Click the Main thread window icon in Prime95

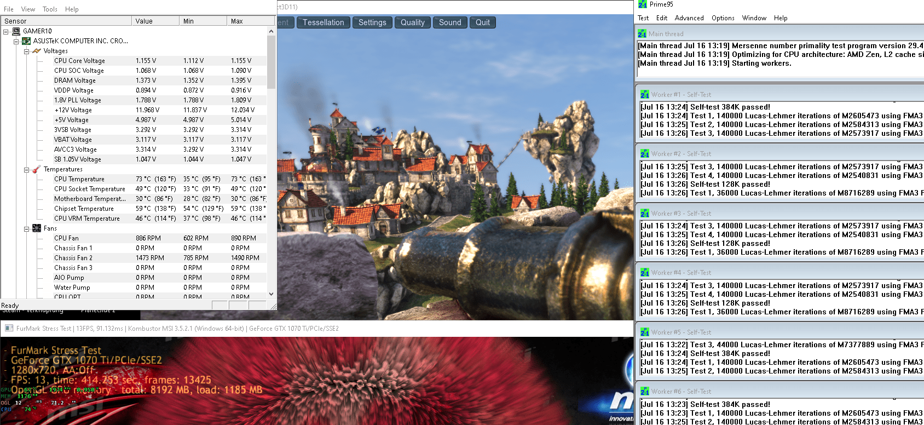click(x=642, y=34)
